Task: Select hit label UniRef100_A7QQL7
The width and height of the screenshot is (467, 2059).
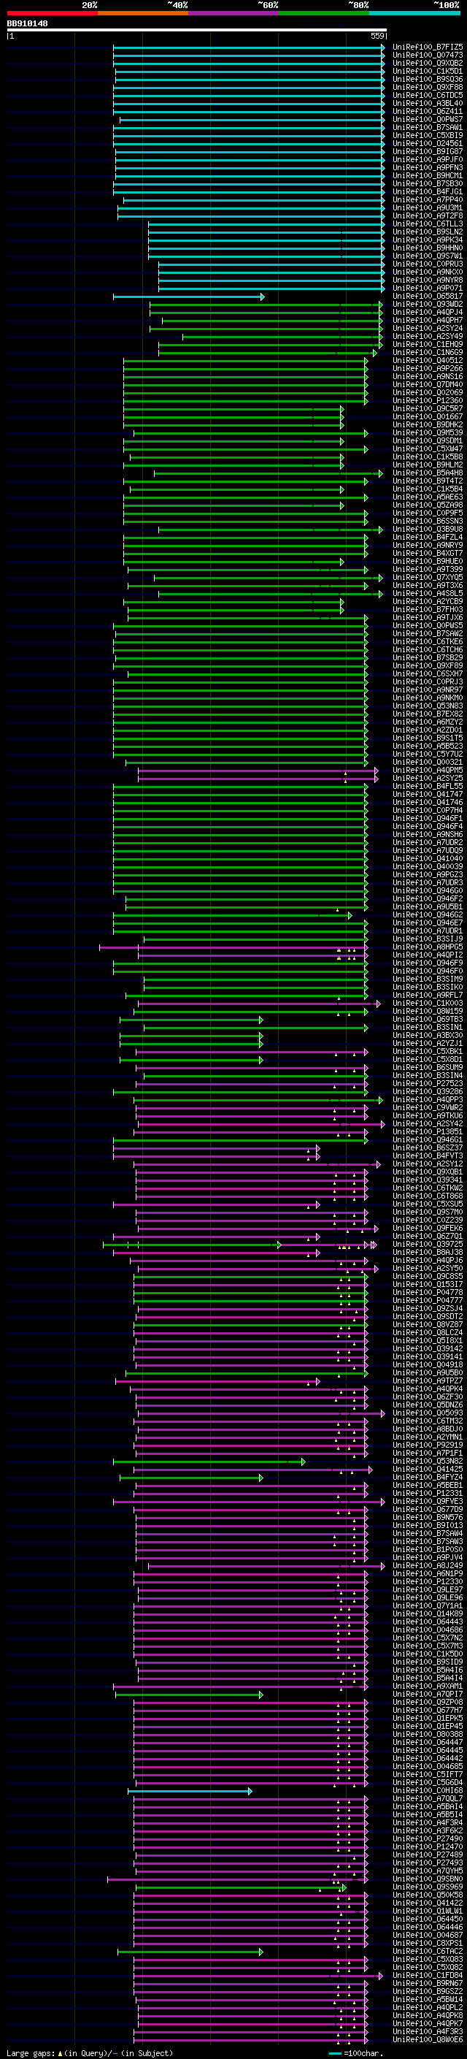Action: click(428, 1798)
